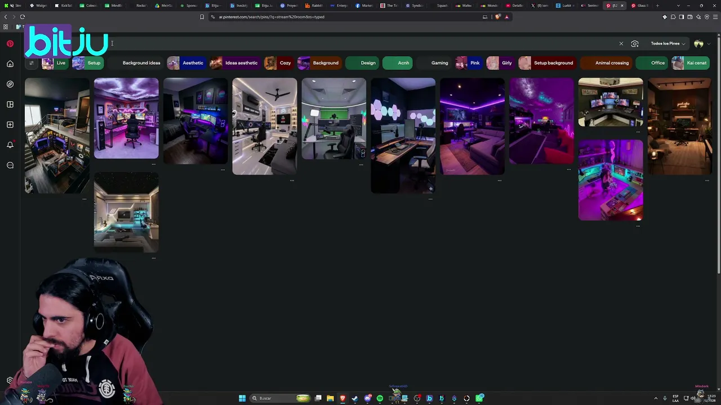The image size is (721, 405).
Task: Filter results by the Live chip
Action: pyautogui.click(x=55, y=63)
